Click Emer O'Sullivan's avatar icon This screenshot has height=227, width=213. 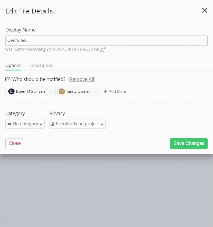click(11, 91)
